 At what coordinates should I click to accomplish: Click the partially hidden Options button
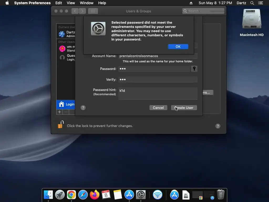point(208,92)
